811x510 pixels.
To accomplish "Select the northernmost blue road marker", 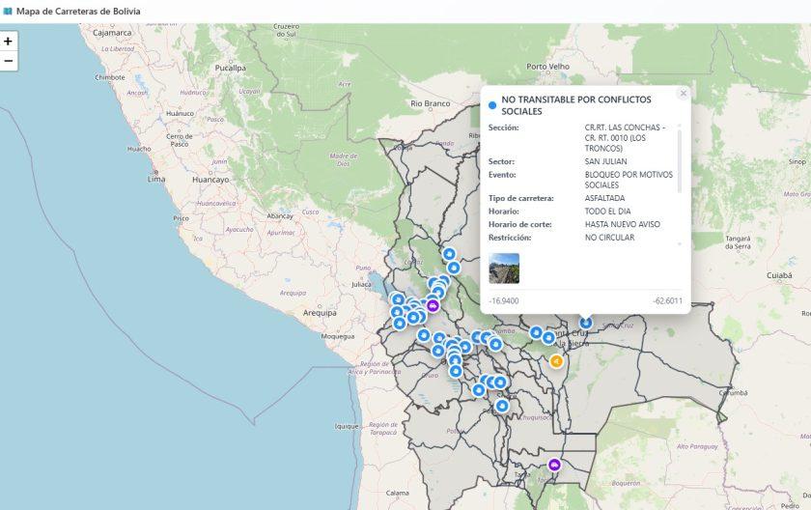I will click(x=449, y=254).
